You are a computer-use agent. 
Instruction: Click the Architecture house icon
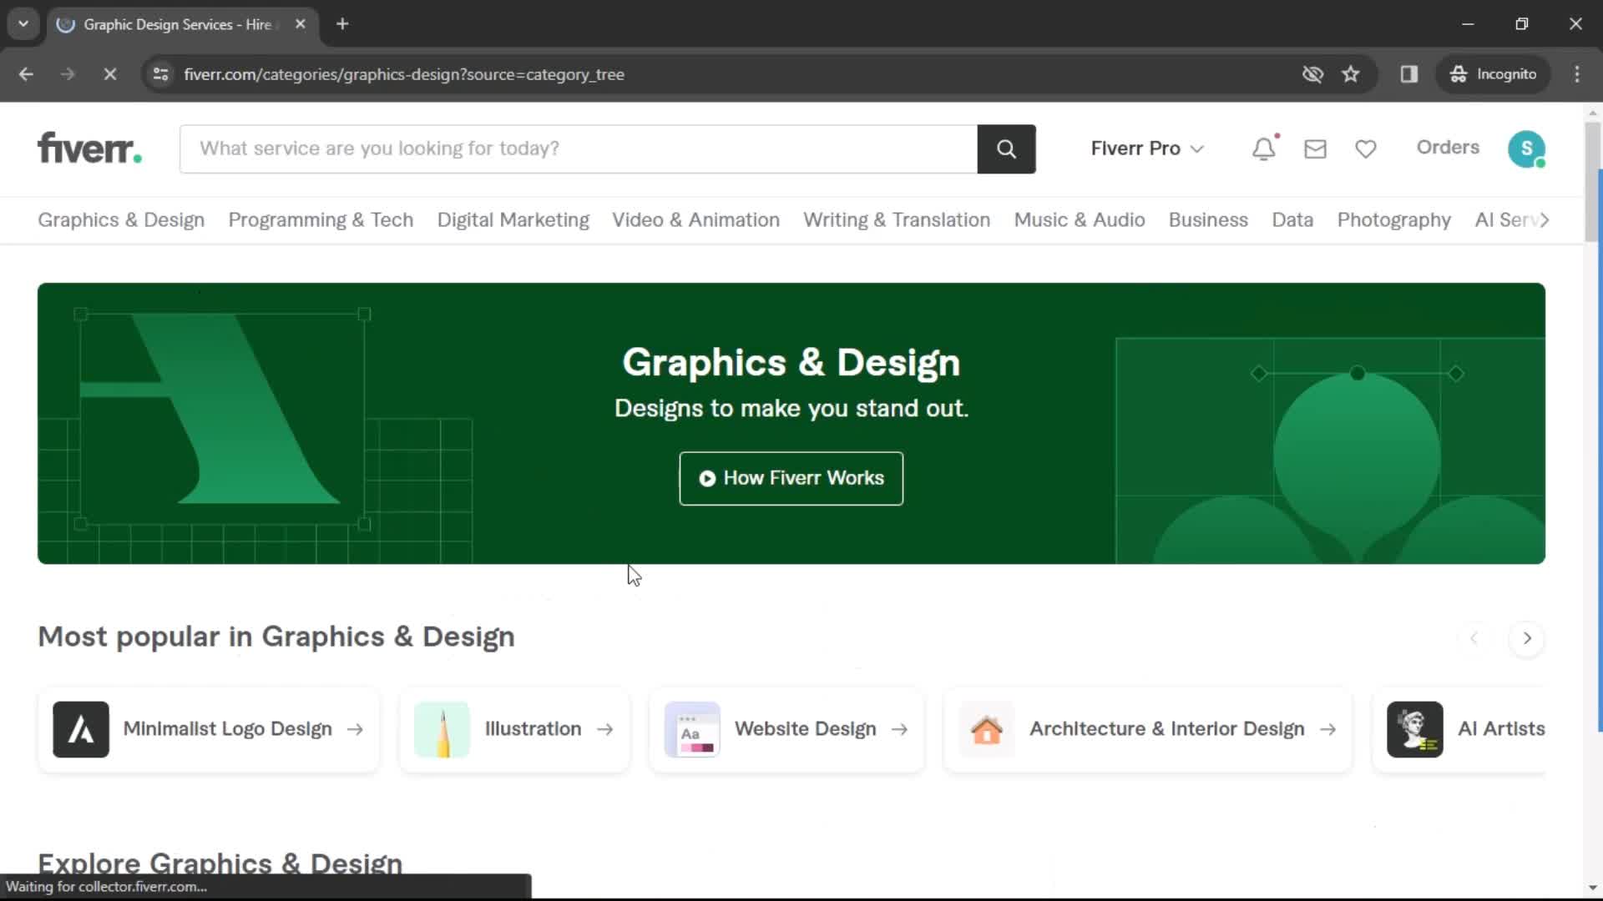coord(987,729)
